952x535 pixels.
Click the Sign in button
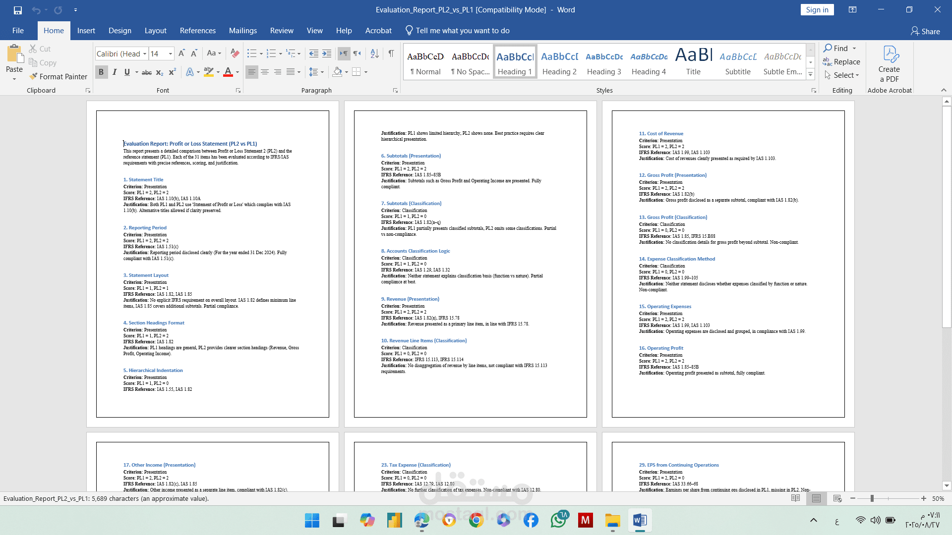click(x=817, y=10)
